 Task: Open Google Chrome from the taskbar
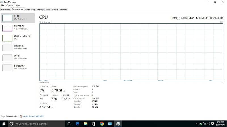coord(102,124)
